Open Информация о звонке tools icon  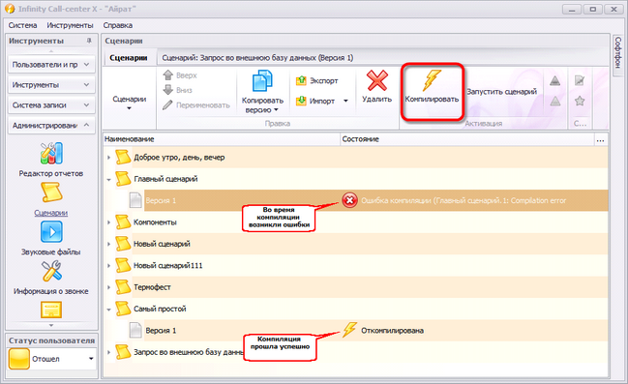51,271
